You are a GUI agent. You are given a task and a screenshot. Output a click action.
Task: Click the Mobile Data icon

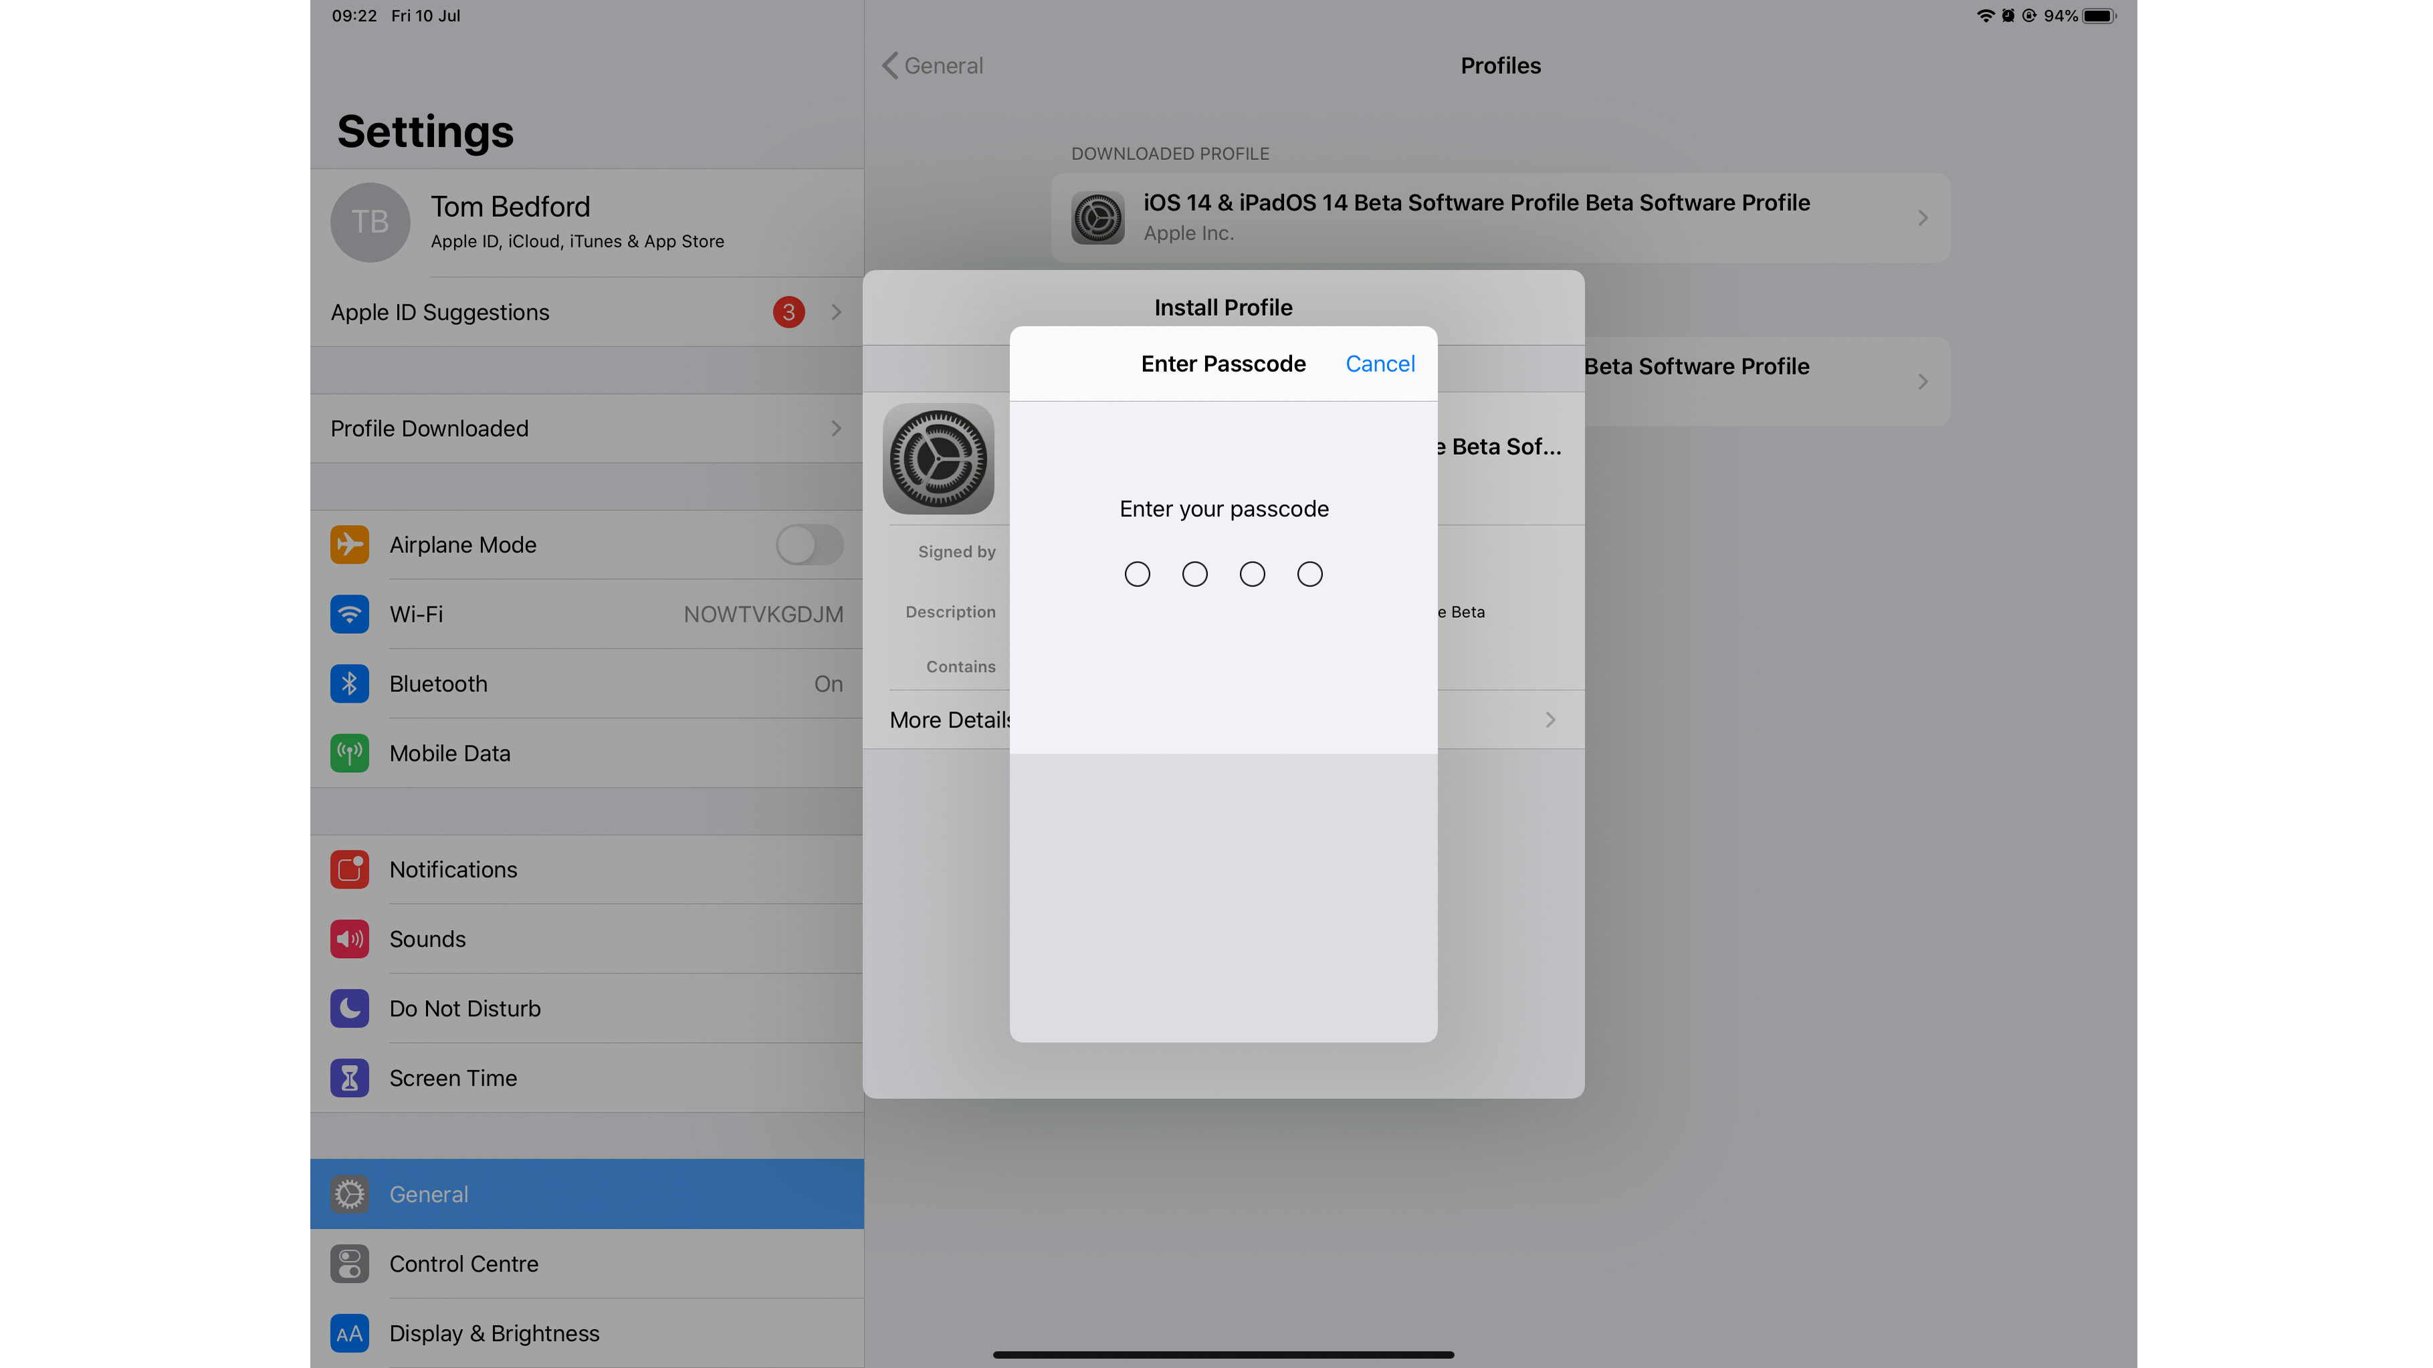[x=350, y=754]
